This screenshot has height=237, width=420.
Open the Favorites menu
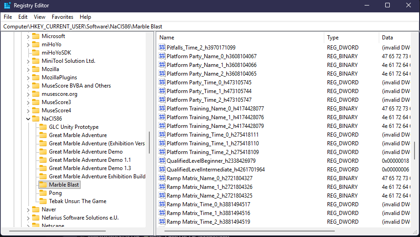62,17
